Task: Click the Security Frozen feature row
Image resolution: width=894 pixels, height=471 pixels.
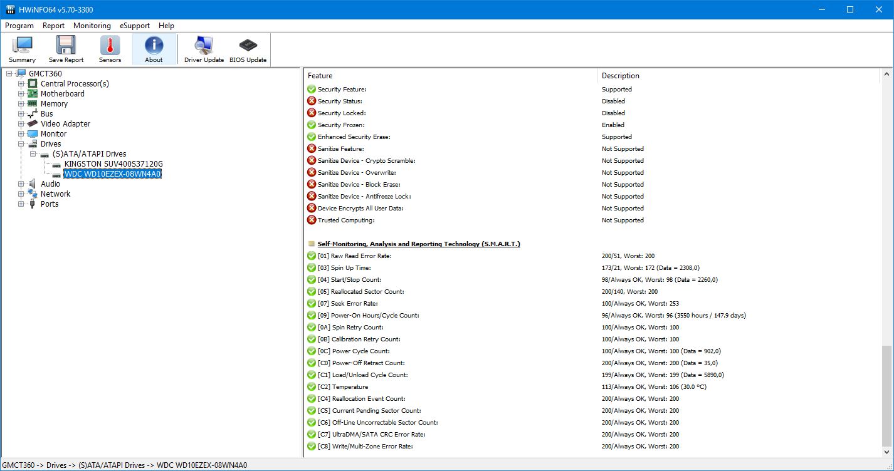Action: (x=592, y=125)
